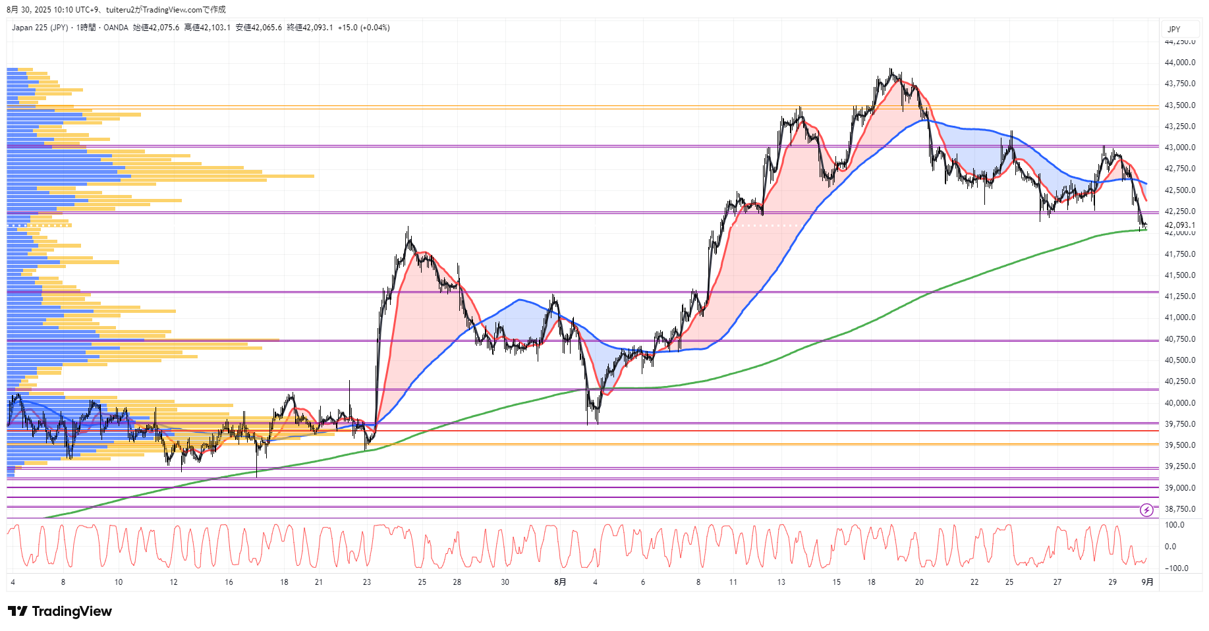1209x631 pixels.
Task: Click the 39,750.0 price axis label
Action: 1180,424
